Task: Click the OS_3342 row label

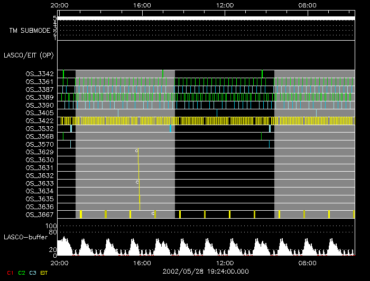Action: [40, 74]
